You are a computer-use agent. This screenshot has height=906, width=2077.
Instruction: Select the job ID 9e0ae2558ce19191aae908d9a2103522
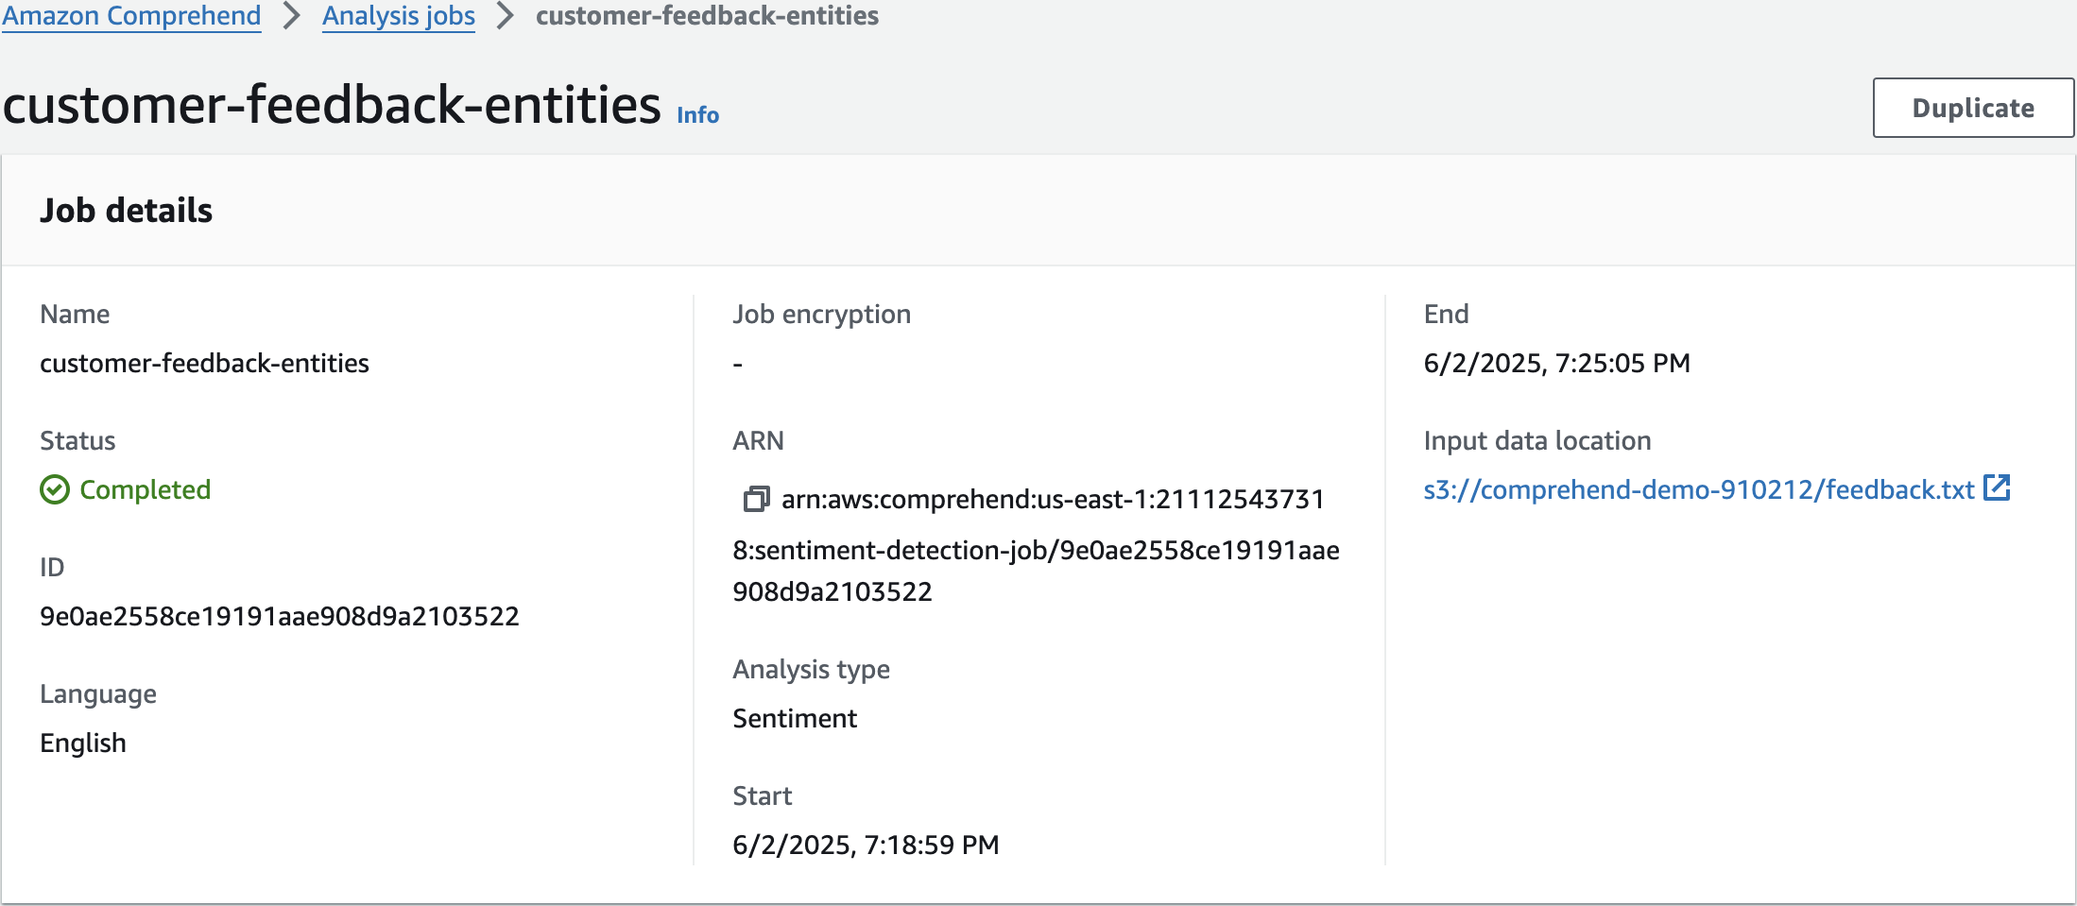pyautogui.click(x=280, y=616)
